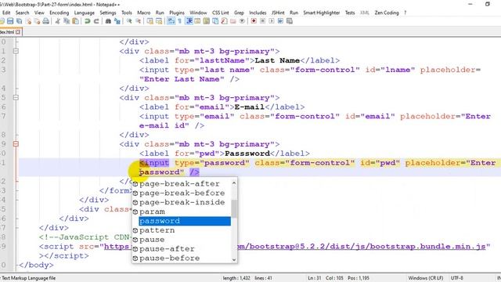Open the Folder as Workspace icon
This screenshot has width=501, height=282.
pos(233,21)
